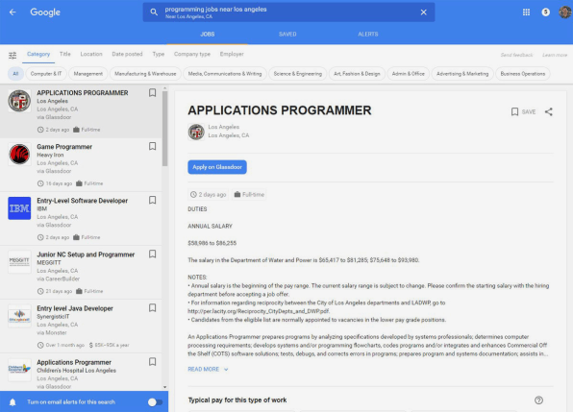Click the search field with programming jobs query

coord(288,12)
